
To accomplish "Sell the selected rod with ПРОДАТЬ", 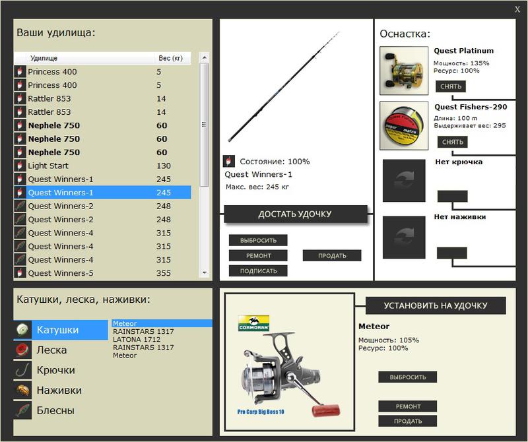I will point(332,255).
